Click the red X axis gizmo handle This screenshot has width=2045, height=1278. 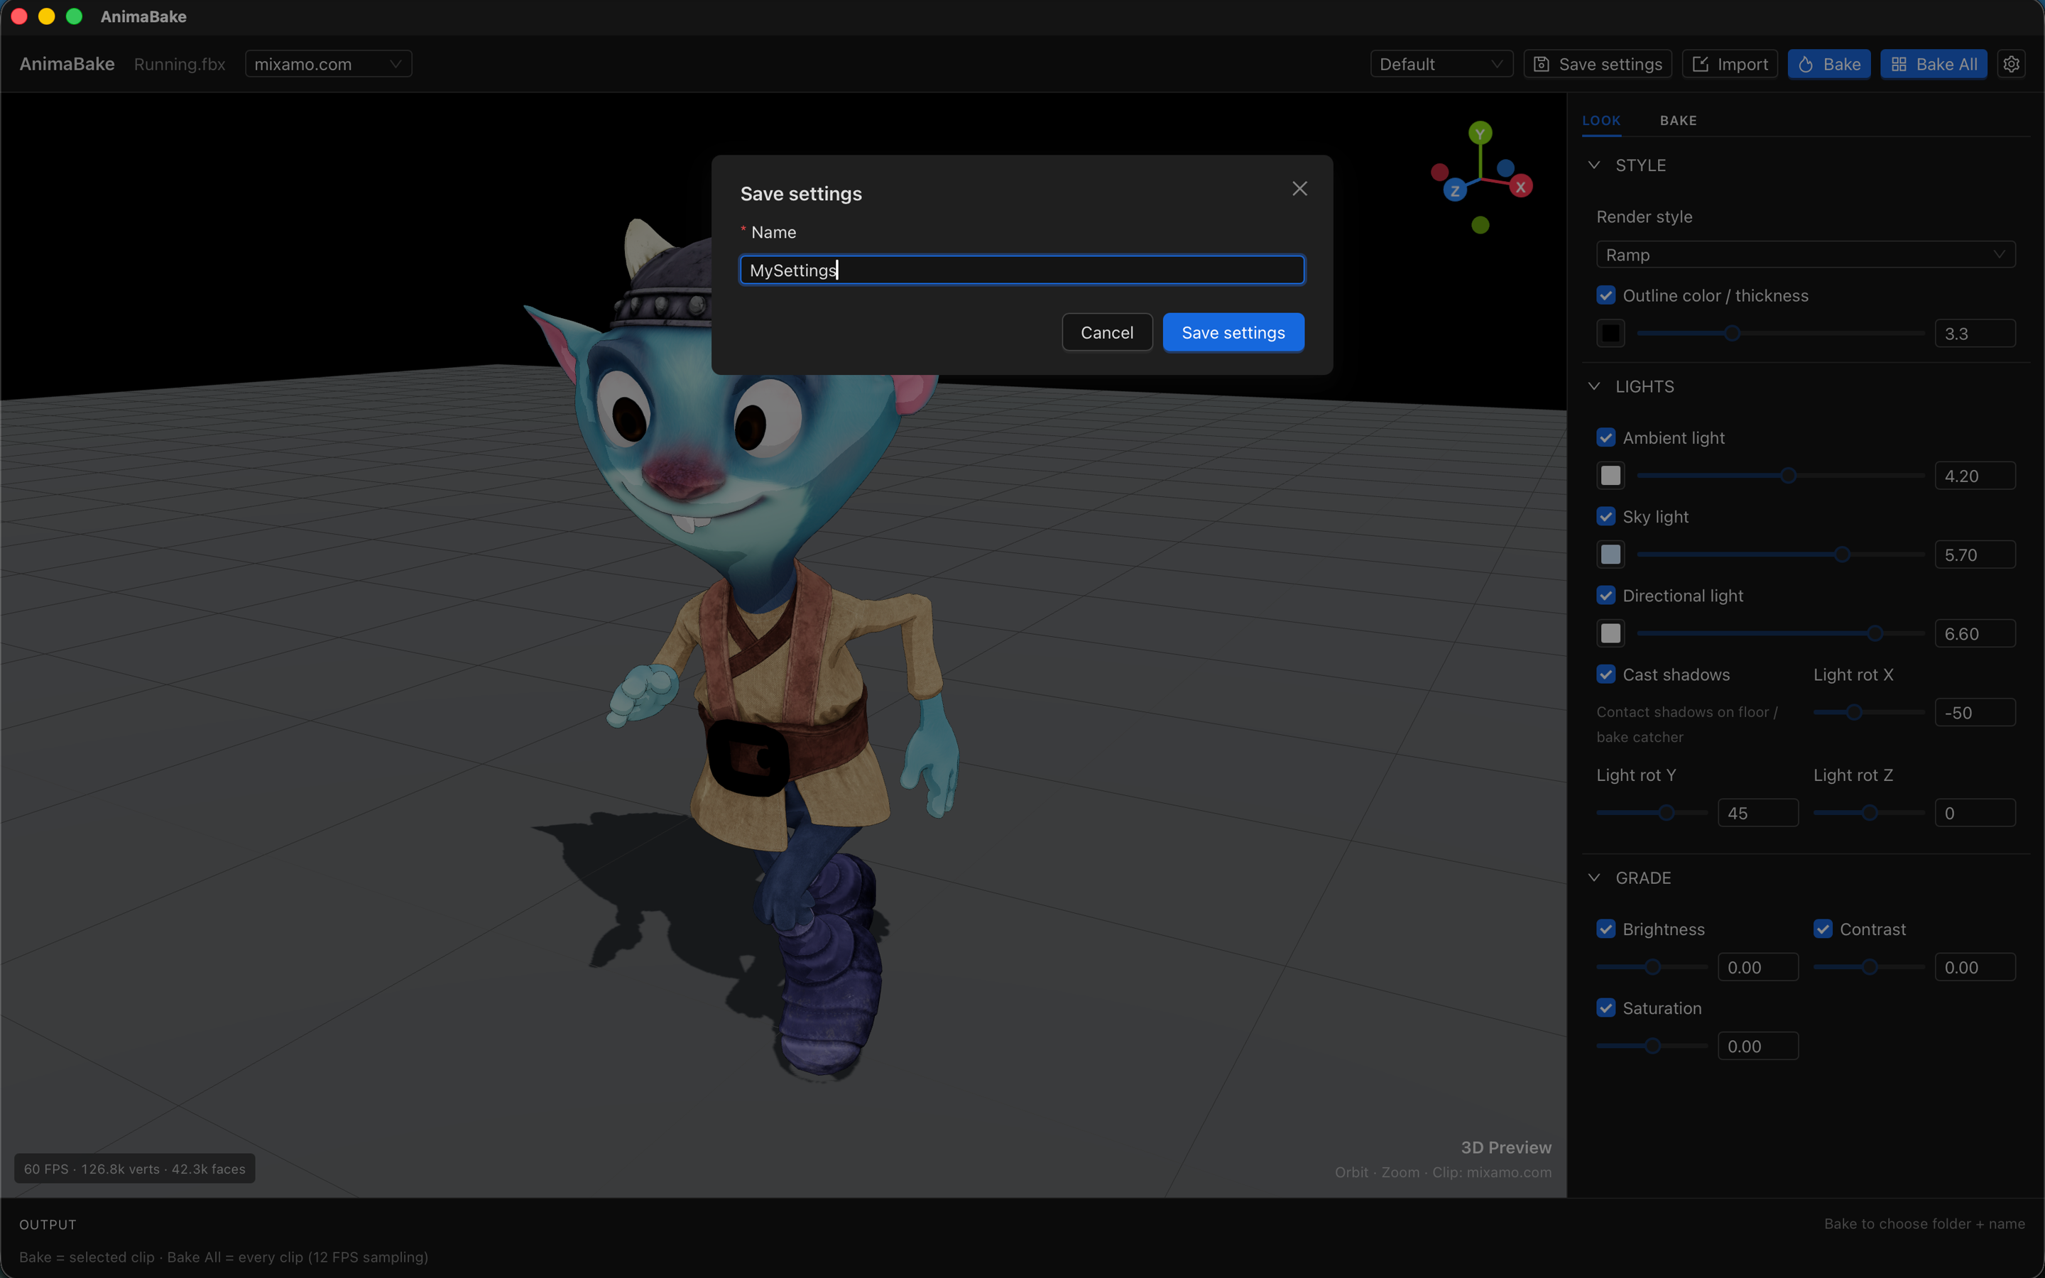point(1521,187)
